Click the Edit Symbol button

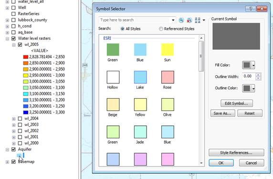(237, 103)
